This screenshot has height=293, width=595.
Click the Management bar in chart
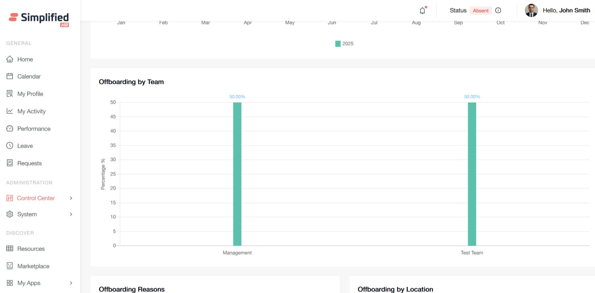[237, 174]
